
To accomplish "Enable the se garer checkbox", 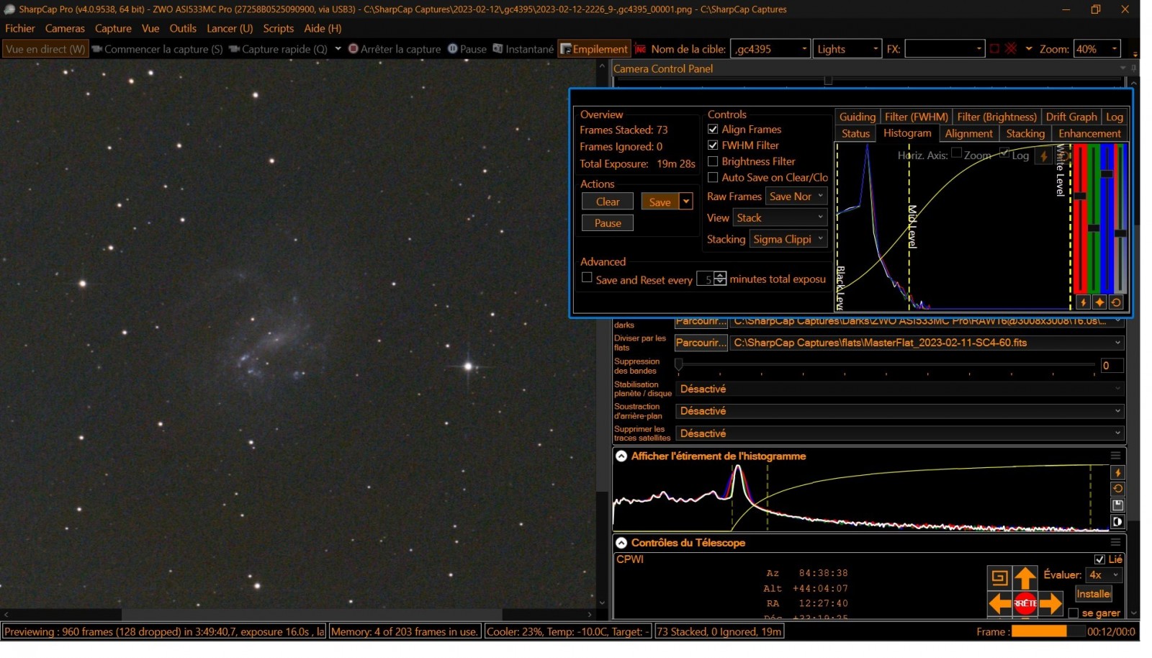I will [x=1073, y=613].
